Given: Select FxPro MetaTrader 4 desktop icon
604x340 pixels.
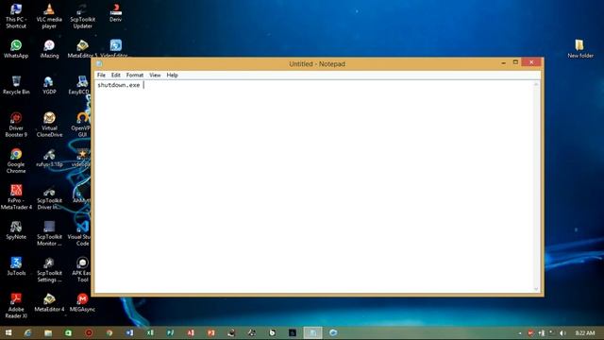Looking at the screenshot, I should point(16,197).
